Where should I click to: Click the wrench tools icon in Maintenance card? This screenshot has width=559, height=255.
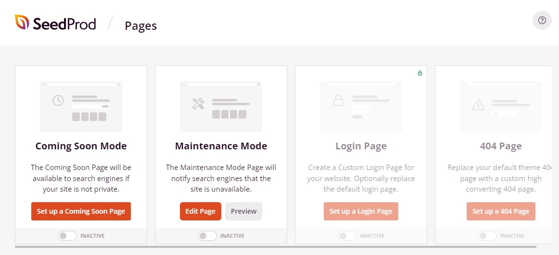[x=198, y=103]
